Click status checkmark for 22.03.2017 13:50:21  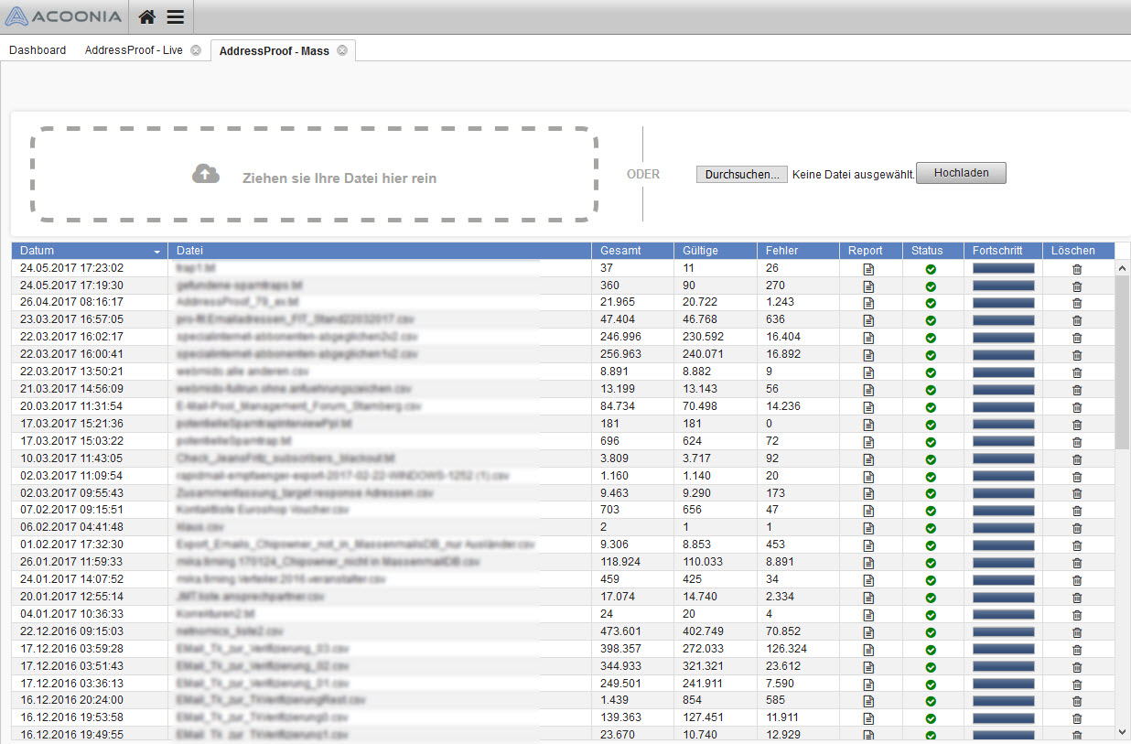pos(931,372)
